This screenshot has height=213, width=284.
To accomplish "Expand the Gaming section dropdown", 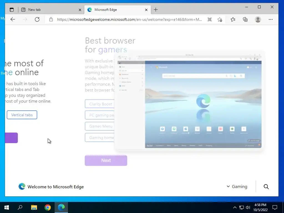I will click(237, 187).
